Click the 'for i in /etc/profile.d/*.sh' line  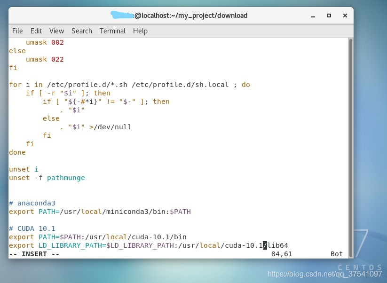(x=130, y=85)
